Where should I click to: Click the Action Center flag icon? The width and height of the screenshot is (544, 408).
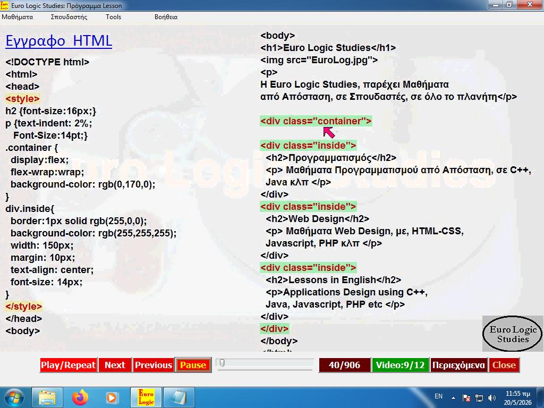(466, 397)
